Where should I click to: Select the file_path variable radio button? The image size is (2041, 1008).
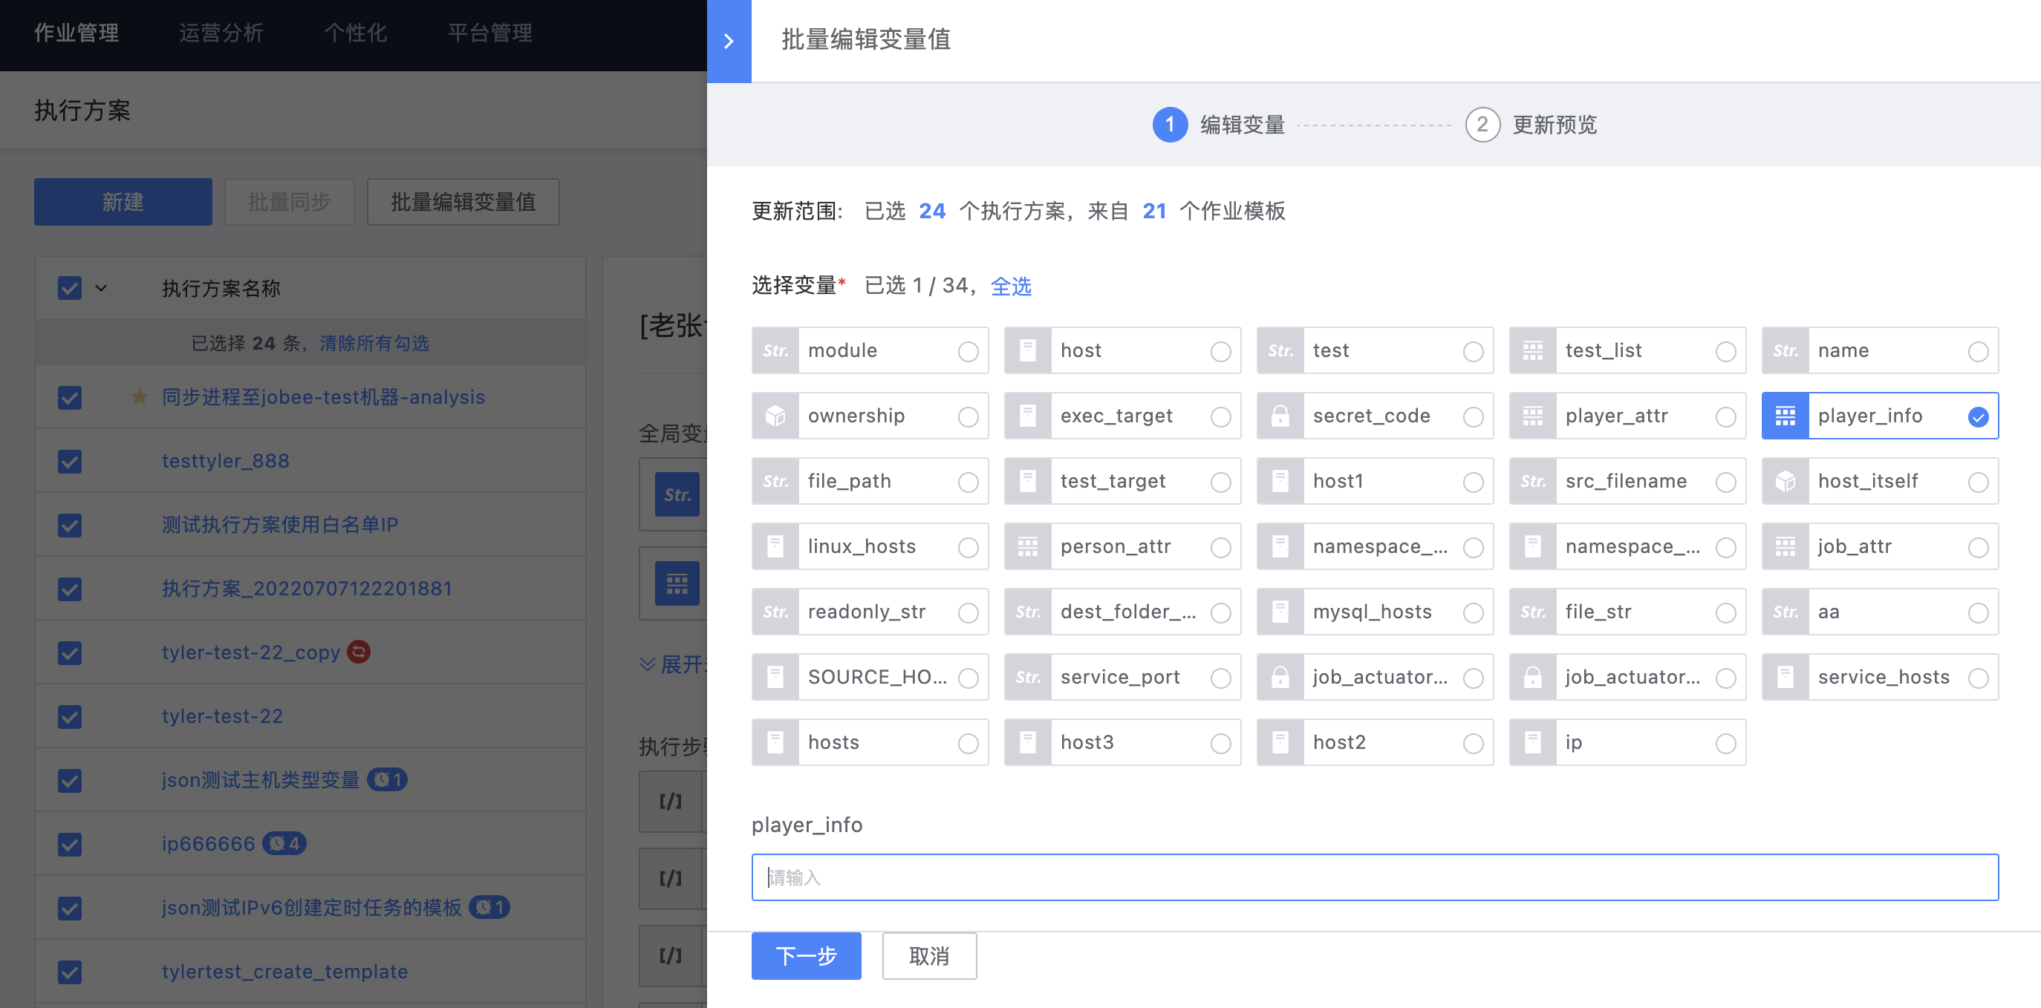[x=968, y=482]
